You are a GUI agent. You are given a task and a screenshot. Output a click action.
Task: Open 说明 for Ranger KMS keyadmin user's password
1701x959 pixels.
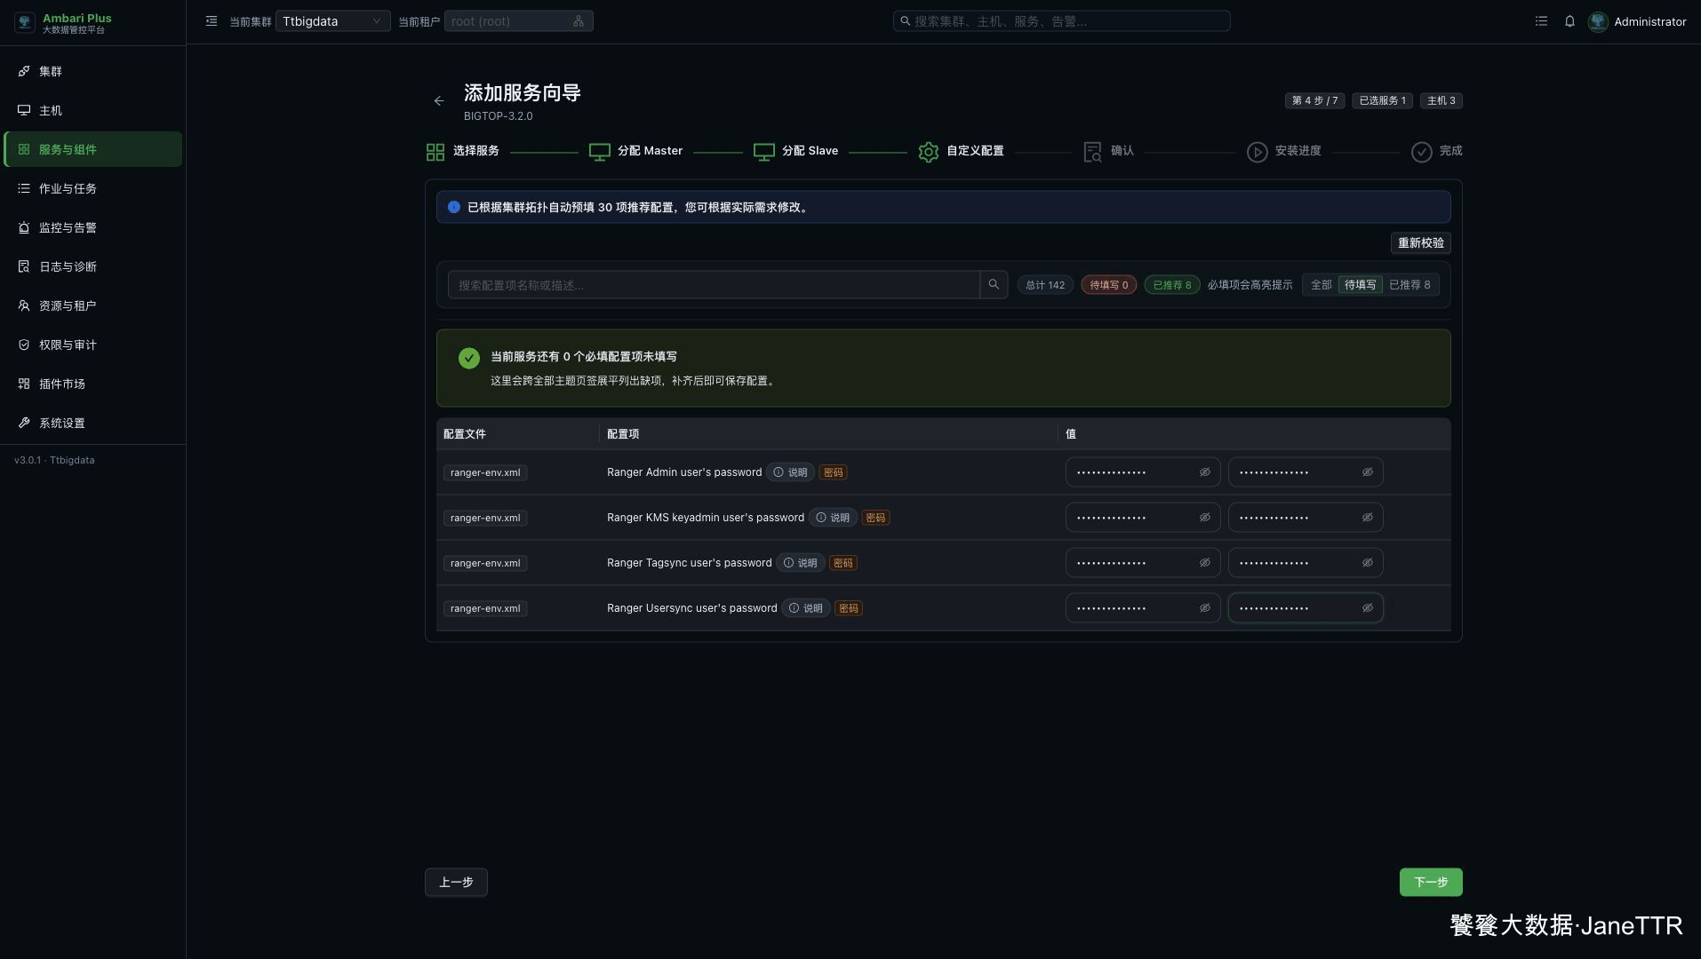tap(833, 518)
